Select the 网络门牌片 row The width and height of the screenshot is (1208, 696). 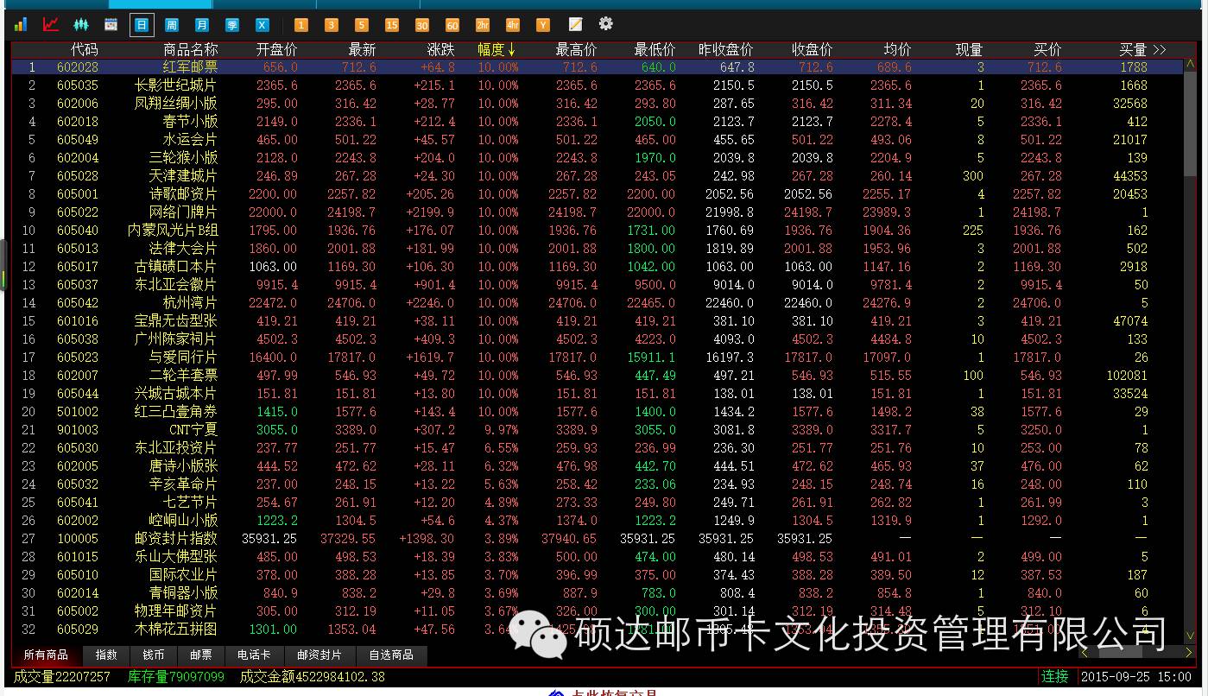pos(597,212)
